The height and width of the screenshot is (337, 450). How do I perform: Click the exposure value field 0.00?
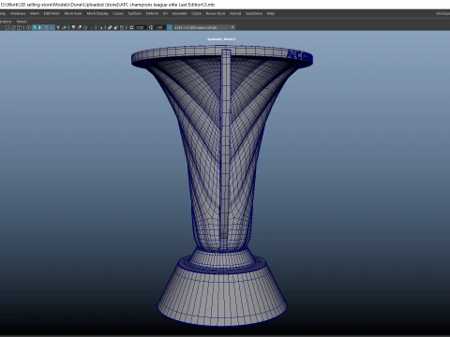click(141, 27)
